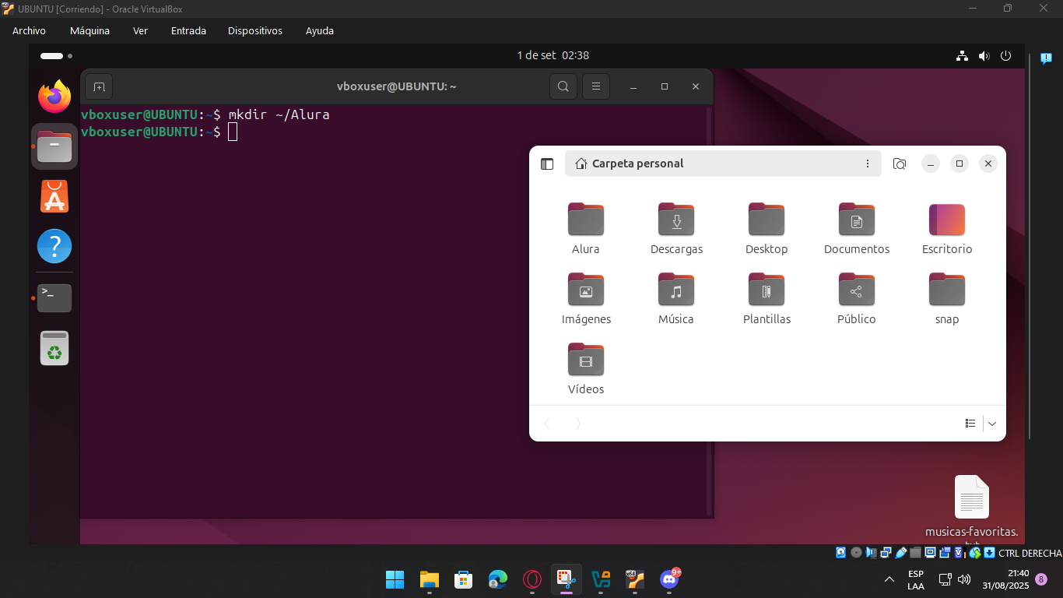Click the Carpeta personal path bar
Viewport: 1063px width, 598px height.
723,164
